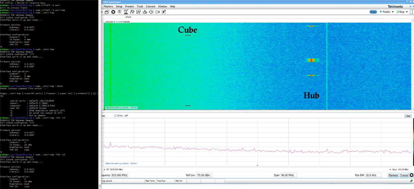Click the blue Preset button

click(x=373, y=12)
